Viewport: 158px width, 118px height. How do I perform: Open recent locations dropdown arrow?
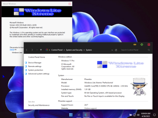(x=37, y=50)
